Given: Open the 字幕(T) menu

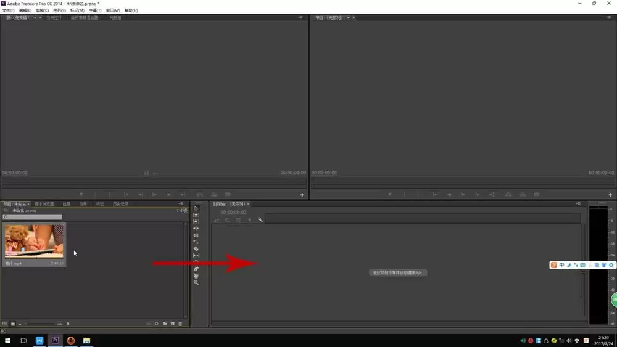Looking at the screenshot, I should point(95,10).
